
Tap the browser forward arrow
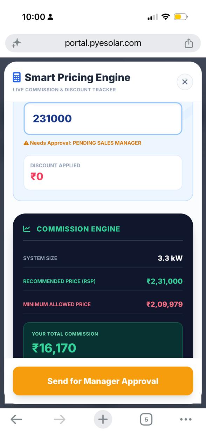pyautogui.click(x=60, y=419)
